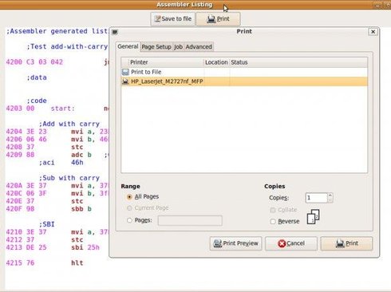391x292 pixels.
Task: Click the 'hlt' instruction in the listing
Action: (x=77, y=262)
